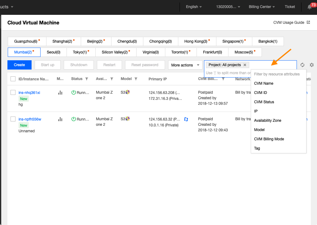Click running power icon for ins-npfh556w
Image resolution: width=317 pixels, height=225 pixels.
(74, 119)
